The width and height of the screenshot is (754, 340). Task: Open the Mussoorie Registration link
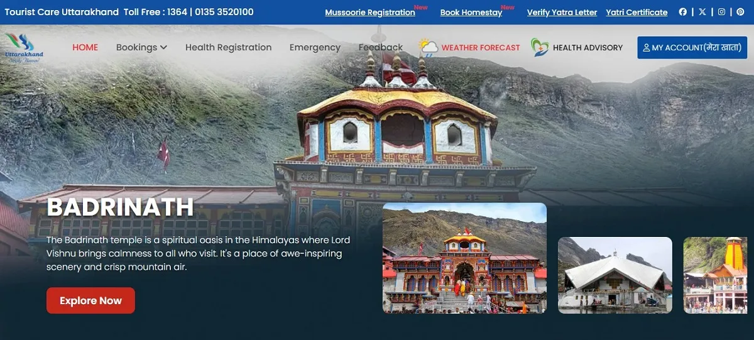tap(370, 13)
